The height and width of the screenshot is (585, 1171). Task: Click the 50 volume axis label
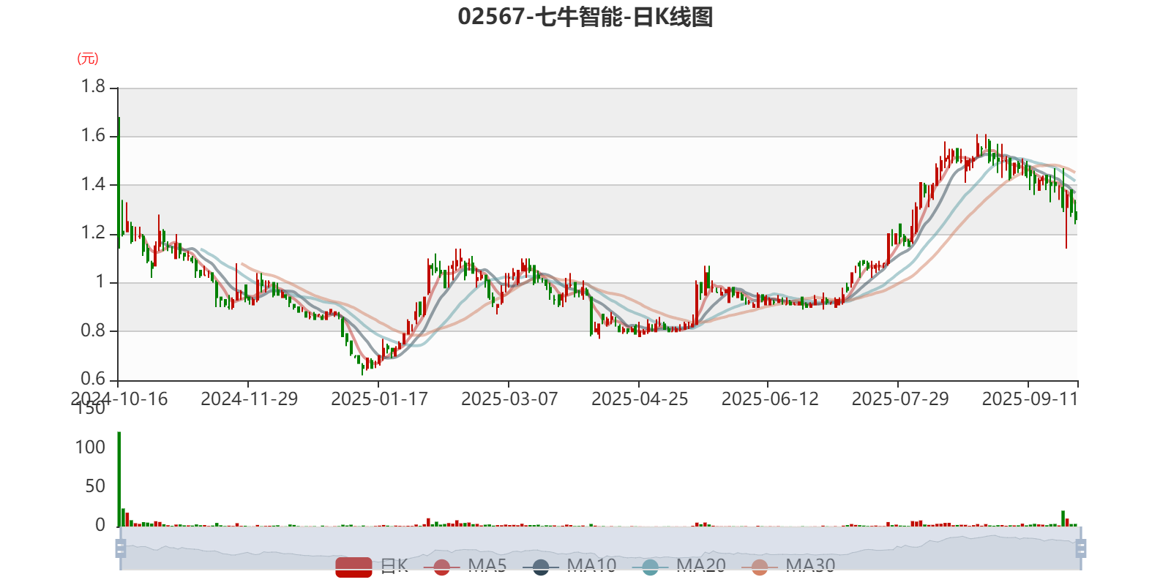click(95, 486)
